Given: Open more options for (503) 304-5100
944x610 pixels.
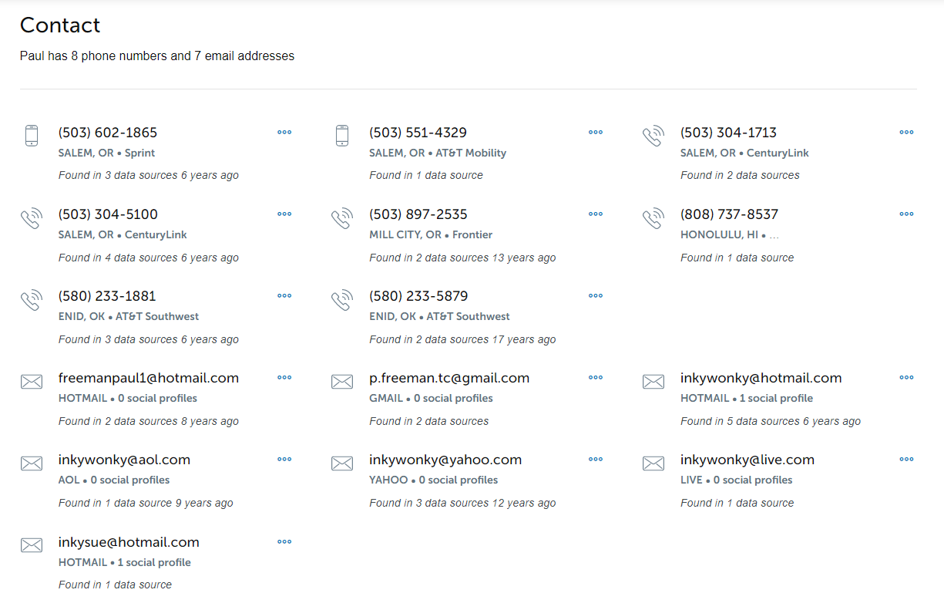Looking at the screenshot, I should (284, 214).
